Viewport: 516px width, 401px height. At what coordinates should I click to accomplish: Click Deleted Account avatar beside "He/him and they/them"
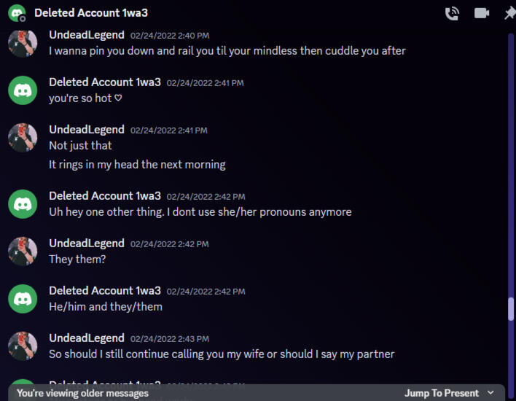coord(23,298)
